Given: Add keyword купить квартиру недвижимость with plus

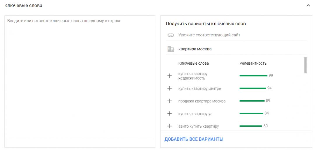Looking at the screenshot, I should tap(169, 76).
